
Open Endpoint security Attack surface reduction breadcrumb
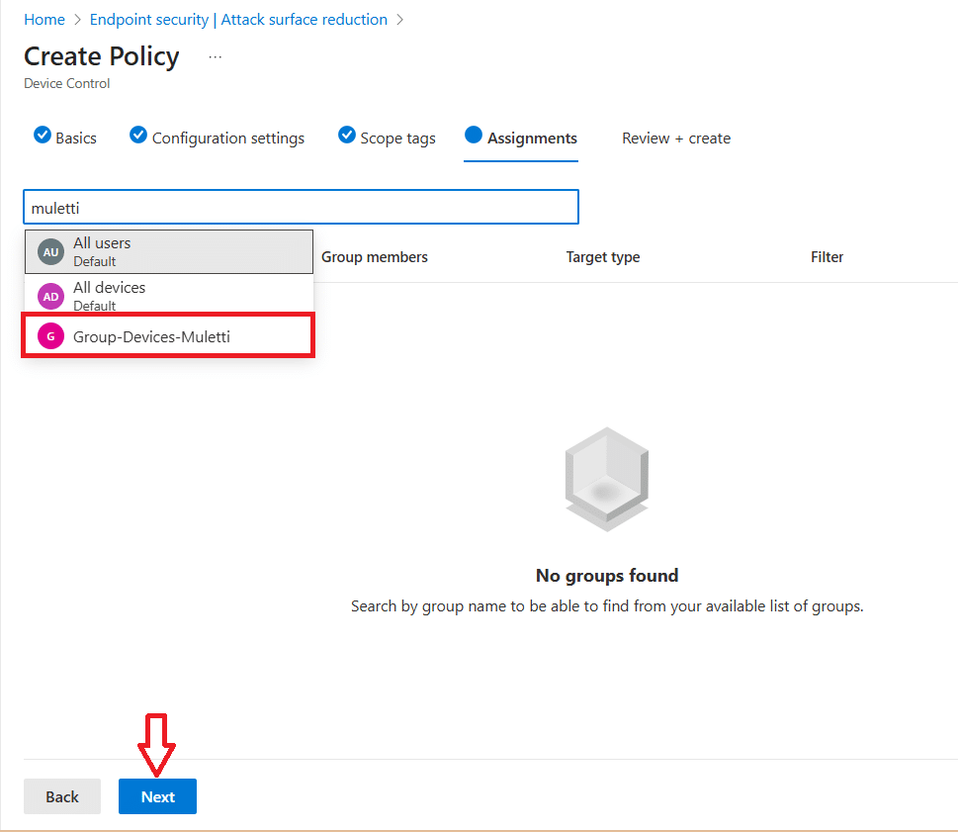click(x=238, y=20)
